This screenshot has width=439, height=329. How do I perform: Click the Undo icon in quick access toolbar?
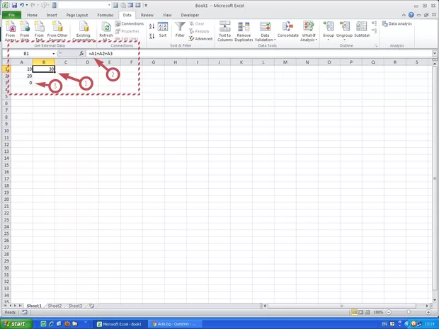click(22, 6)
